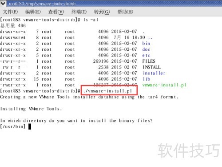Open the 终端(T) menu
Screen dimensions: 222x167
pos(79,12)
